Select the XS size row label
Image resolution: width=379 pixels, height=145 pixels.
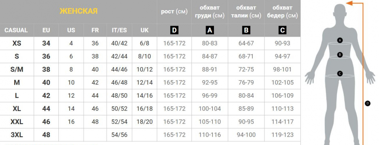pyautogui.click(x=17, y=43)
